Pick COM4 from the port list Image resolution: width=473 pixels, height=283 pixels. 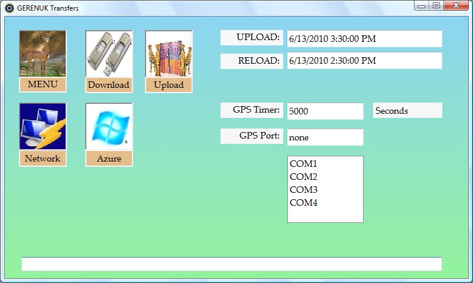coord(304,203)
